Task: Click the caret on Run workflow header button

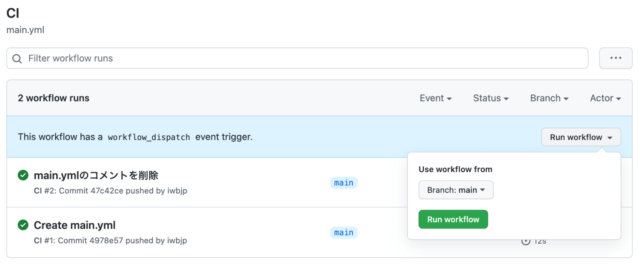Action: [x=611, y=137]
